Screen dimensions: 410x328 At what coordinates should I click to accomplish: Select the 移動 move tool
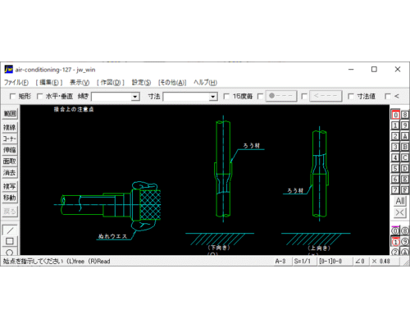10,198
